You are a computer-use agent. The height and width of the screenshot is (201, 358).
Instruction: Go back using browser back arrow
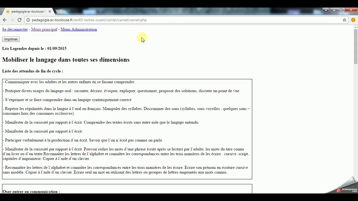(5, 20)
